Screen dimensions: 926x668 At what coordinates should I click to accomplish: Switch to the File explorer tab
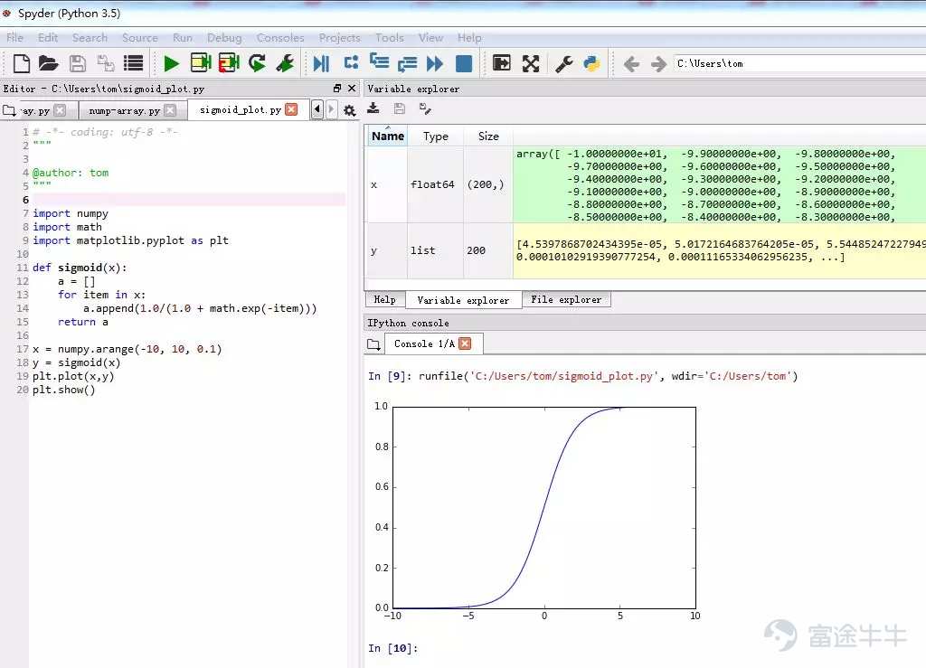(566, 299)
